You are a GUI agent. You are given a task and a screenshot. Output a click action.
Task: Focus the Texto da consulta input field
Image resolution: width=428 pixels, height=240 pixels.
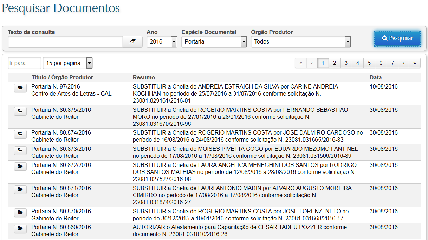[65, 42]
